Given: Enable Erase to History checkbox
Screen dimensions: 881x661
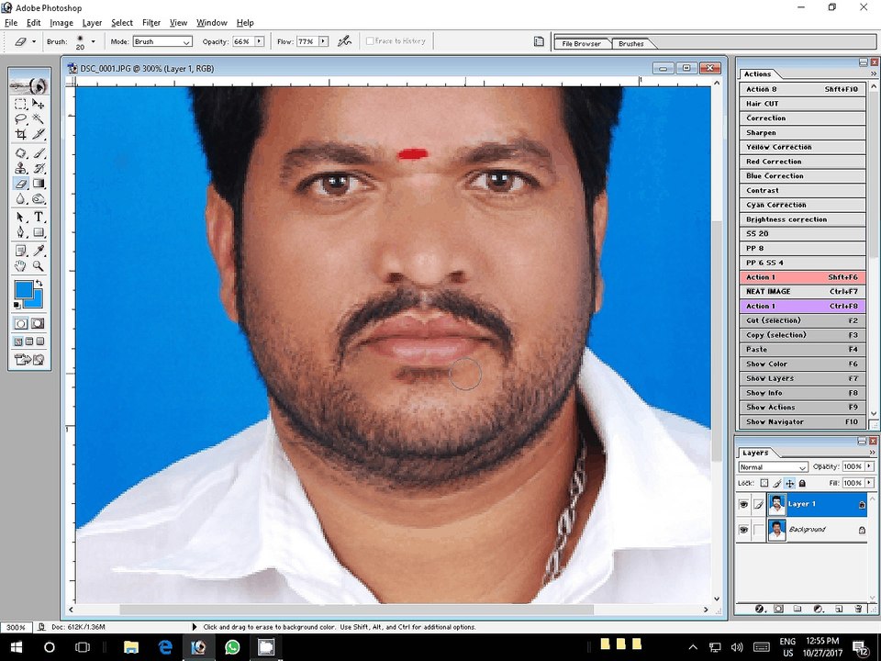Looking at the screenshot, I should [370, 41].
